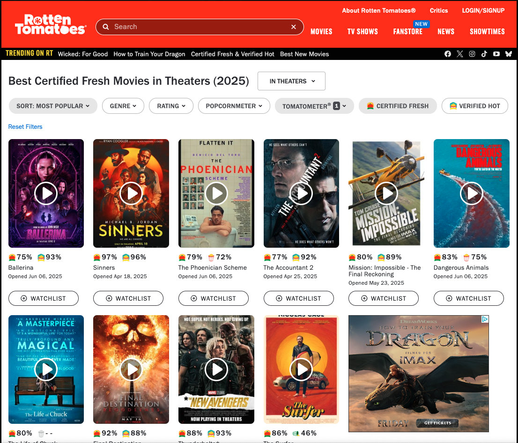Image resolution: width=518 pixels, height=443 pixels.
Task: Play the Sinners trailer
Action: [x=131, y=193]
